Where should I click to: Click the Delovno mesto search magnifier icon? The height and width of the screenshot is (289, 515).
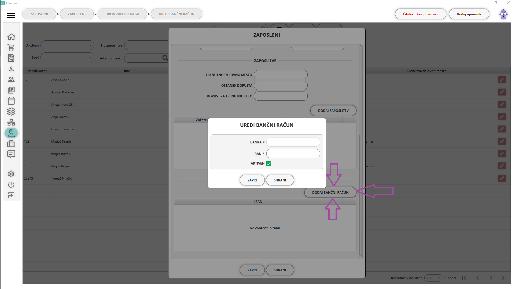coord(165,58)
